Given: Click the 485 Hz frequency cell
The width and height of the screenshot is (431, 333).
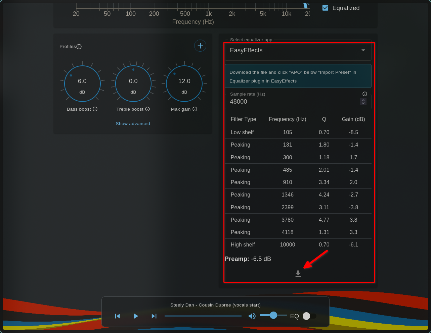Looking at the screenshot, I should 288,170.
